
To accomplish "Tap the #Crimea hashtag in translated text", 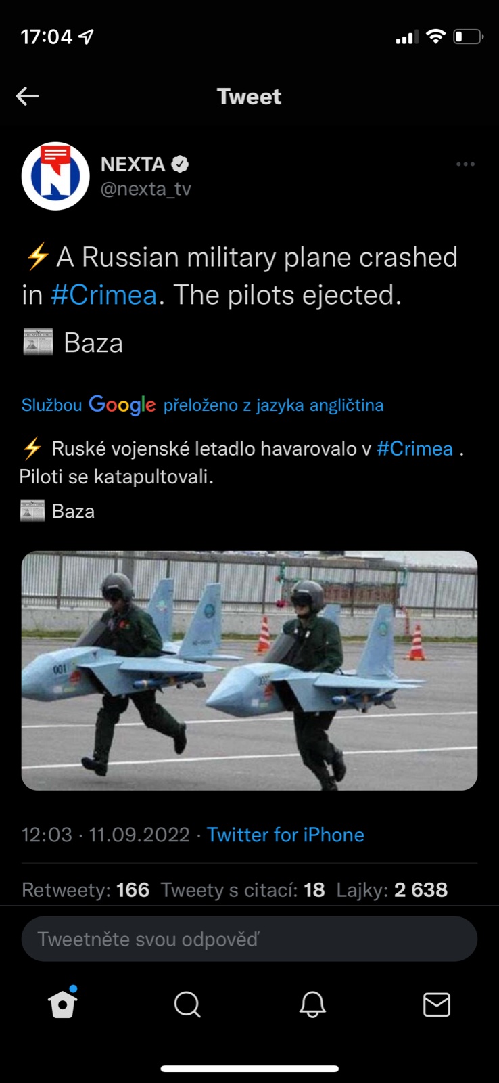I will [414, 449].
